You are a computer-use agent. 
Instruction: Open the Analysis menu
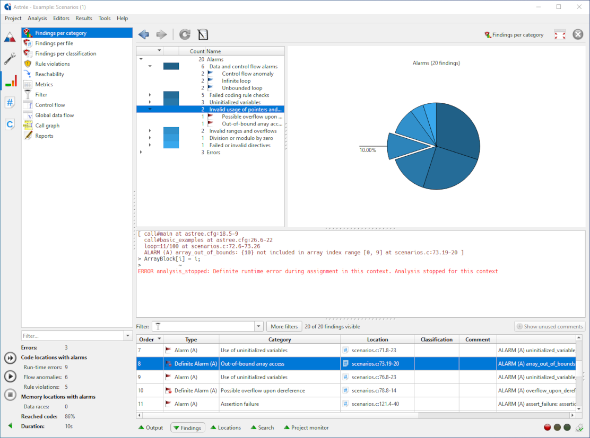tap(37, 18)
